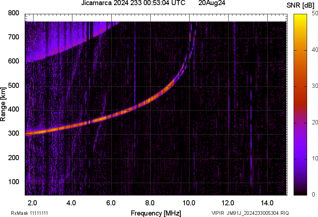Click range tick label "400"

click(13, 109)
